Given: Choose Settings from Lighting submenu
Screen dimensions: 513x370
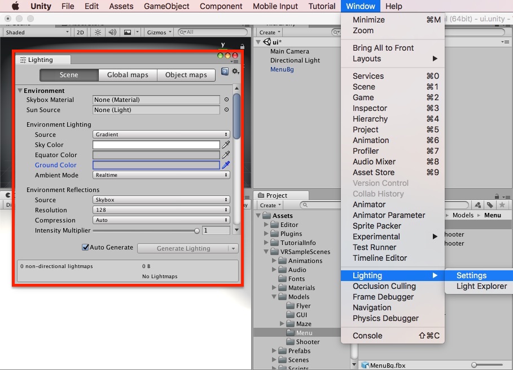Looking at the screenshot, I should click(479, 275).
